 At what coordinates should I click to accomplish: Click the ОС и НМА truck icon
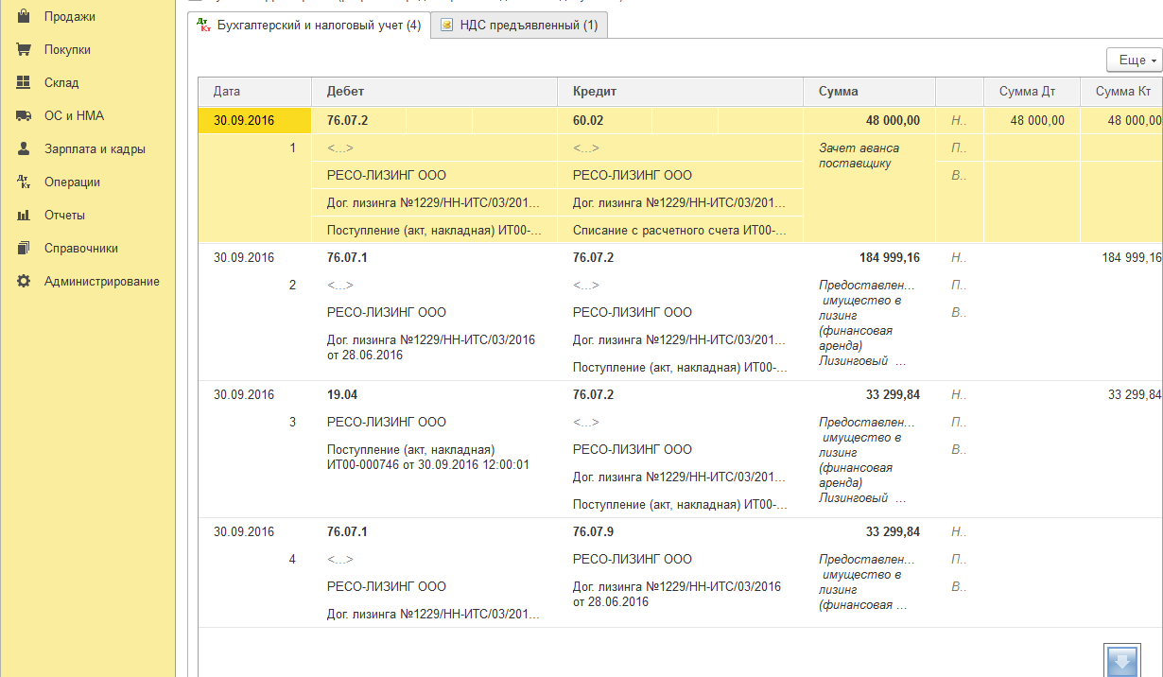pyautogui.click(x=24, y=115)
